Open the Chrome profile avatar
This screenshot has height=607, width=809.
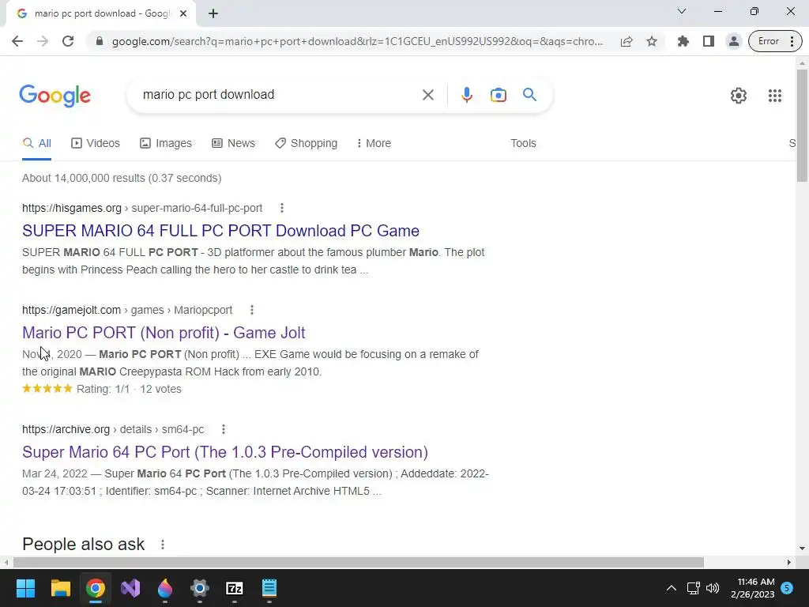point(733,41)
